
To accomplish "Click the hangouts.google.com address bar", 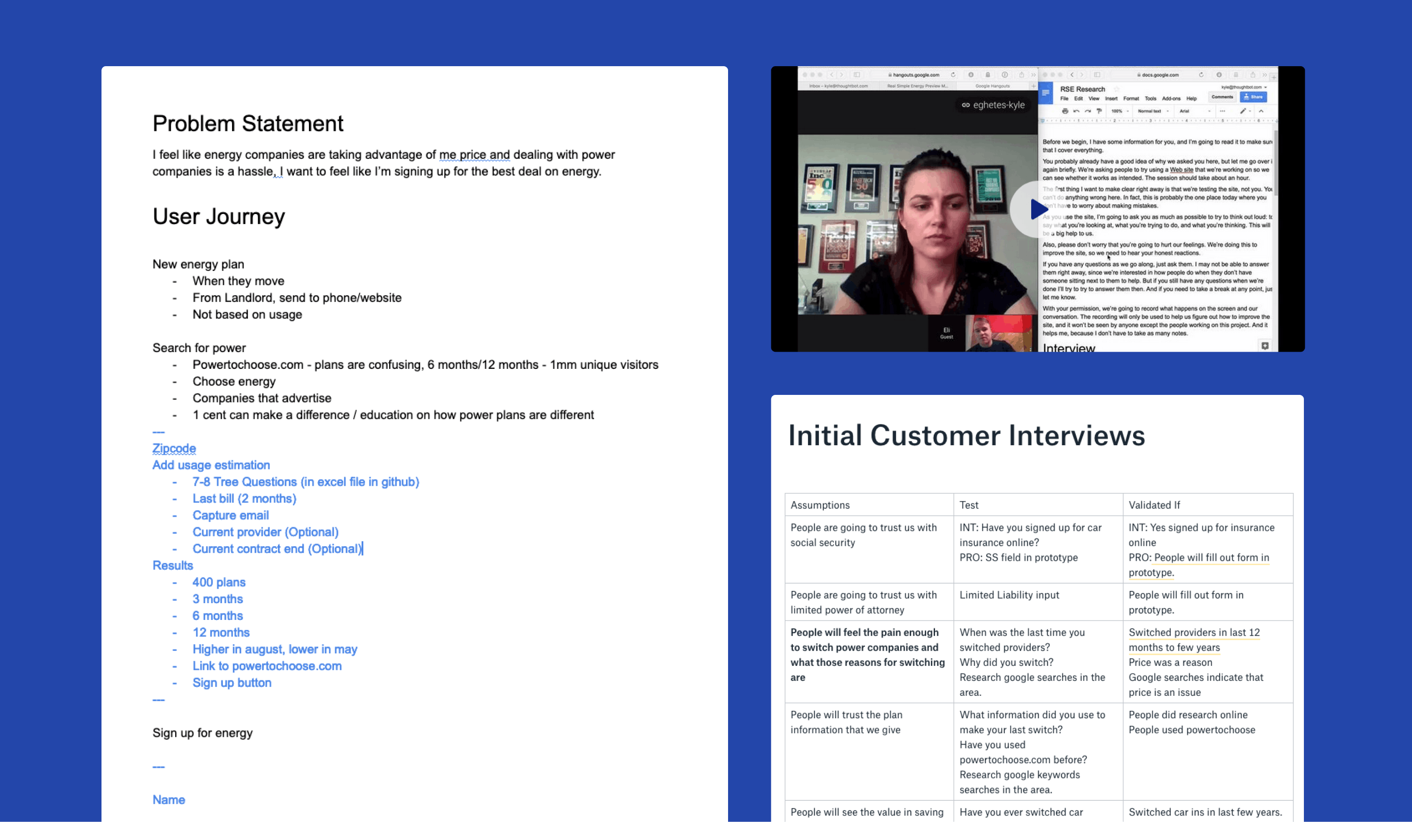I will coord(913,75).
